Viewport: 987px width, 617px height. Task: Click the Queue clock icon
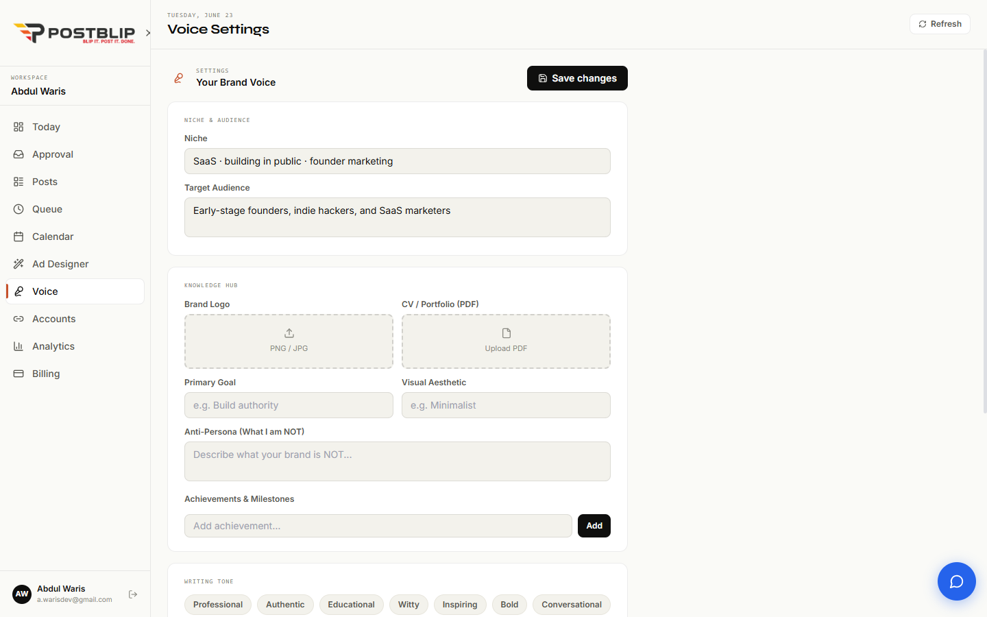pos(19,209)
